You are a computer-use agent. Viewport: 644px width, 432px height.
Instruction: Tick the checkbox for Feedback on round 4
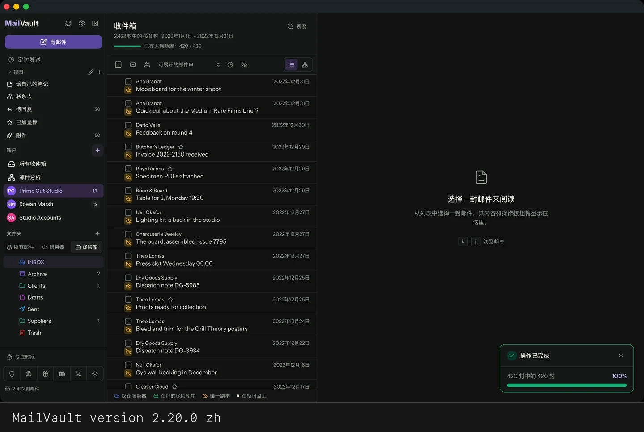[128, 125]
